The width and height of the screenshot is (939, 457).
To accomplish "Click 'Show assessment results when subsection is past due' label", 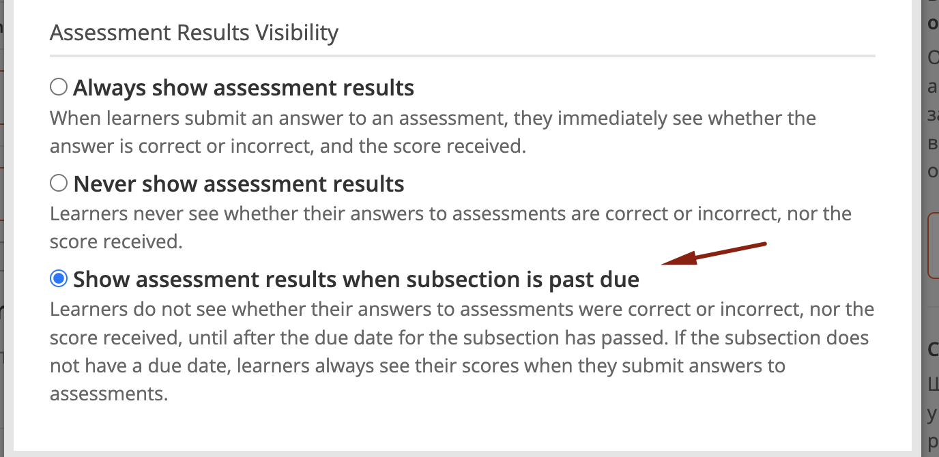I will (356, 279).
